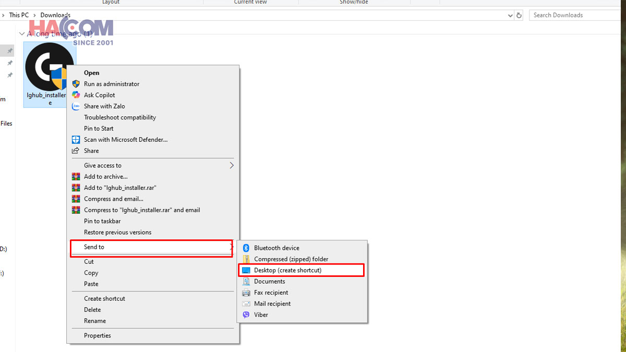Select the Viber icon in Send to
The height and width of the screenshot is (352, 626).
(x=245, y=314)
